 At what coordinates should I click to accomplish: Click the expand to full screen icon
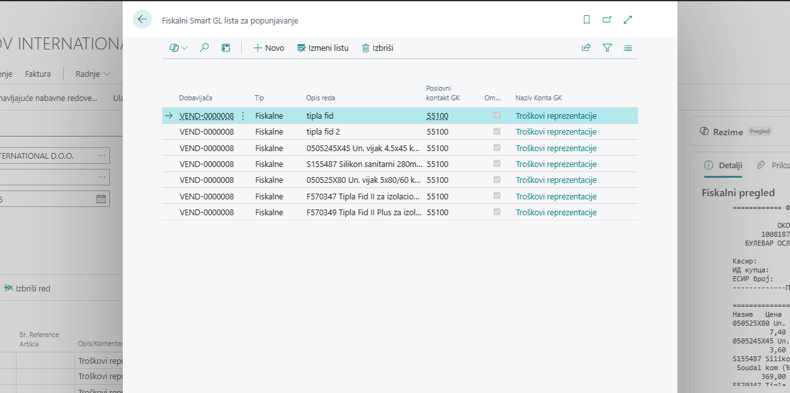coord(628,20)
